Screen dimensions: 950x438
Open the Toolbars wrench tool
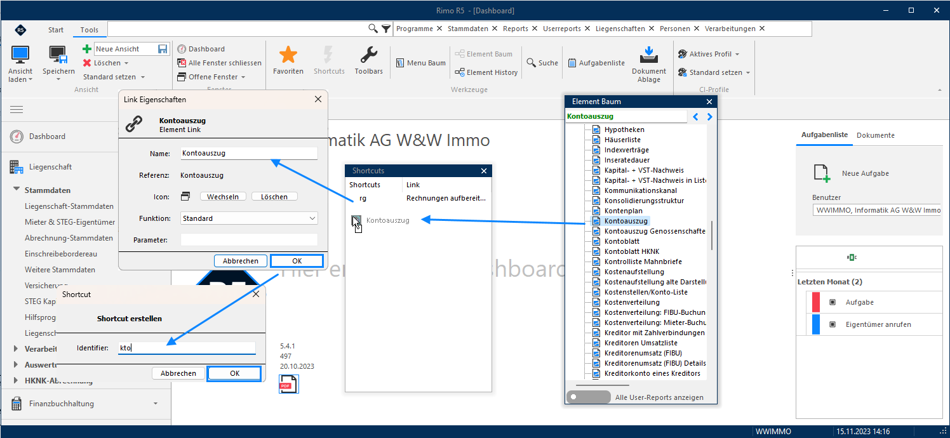pos(368,55)
